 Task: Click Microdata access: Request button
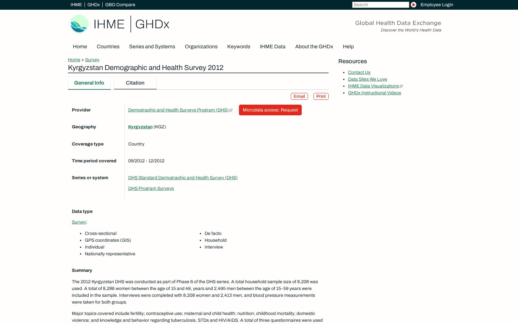coord(270,110)
